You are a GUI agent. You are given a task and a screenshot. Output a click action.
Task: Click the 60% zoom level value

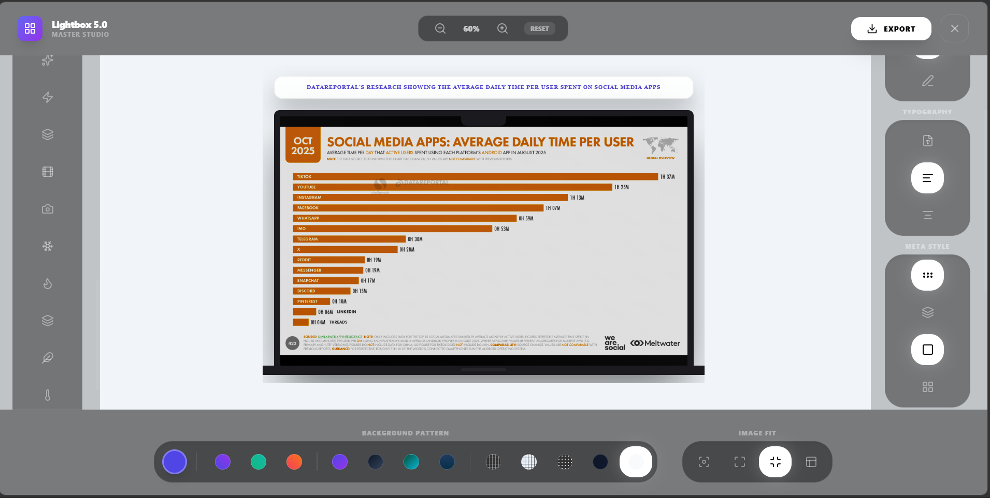471,29
